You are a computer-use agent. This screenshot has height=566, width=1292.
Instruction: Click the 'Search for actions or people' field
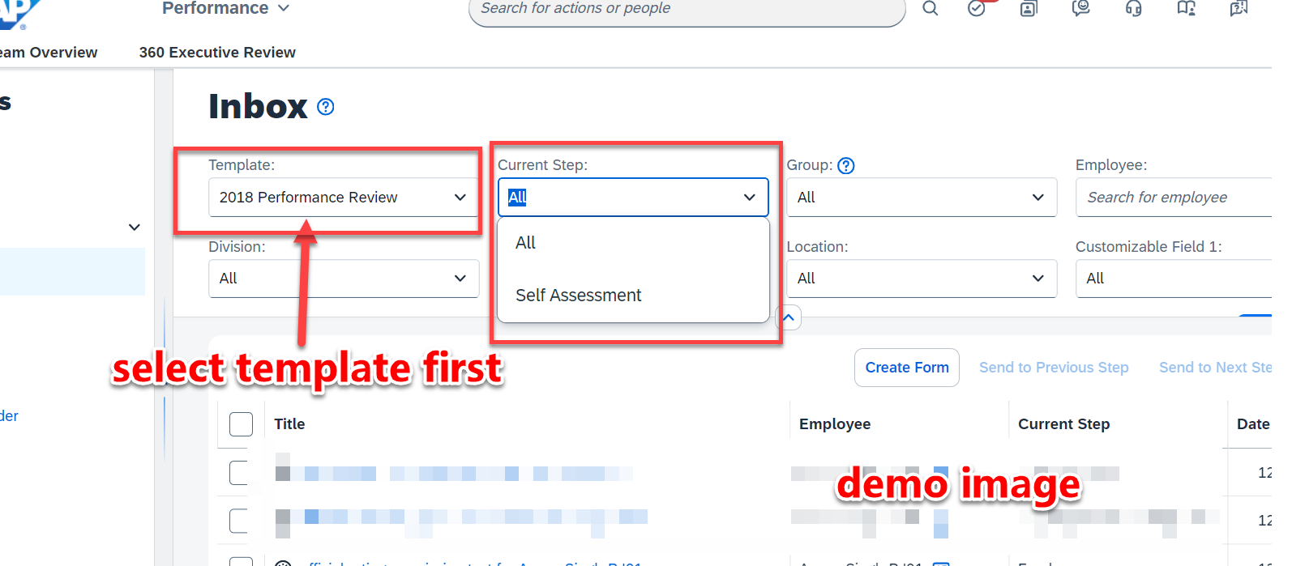coord(687,10)
